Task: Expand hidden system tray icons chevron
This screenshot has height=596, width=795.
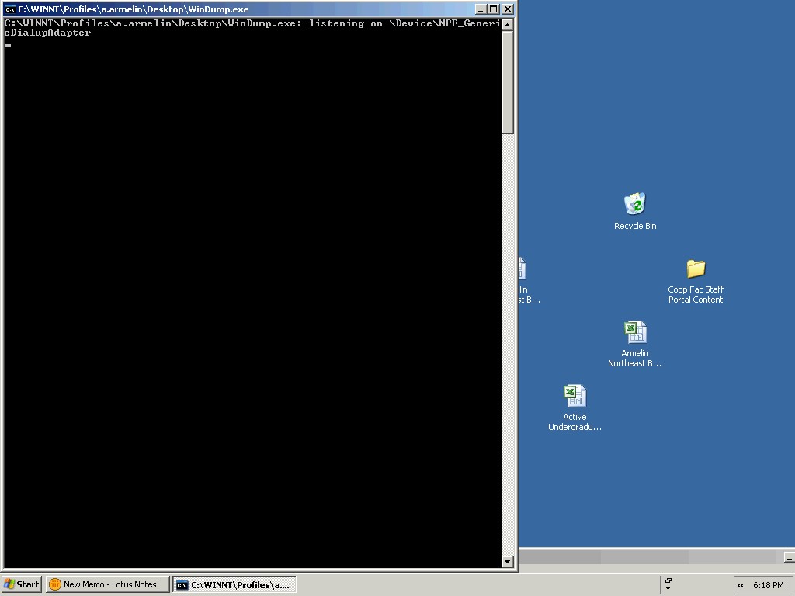Action: coord(741,585)
